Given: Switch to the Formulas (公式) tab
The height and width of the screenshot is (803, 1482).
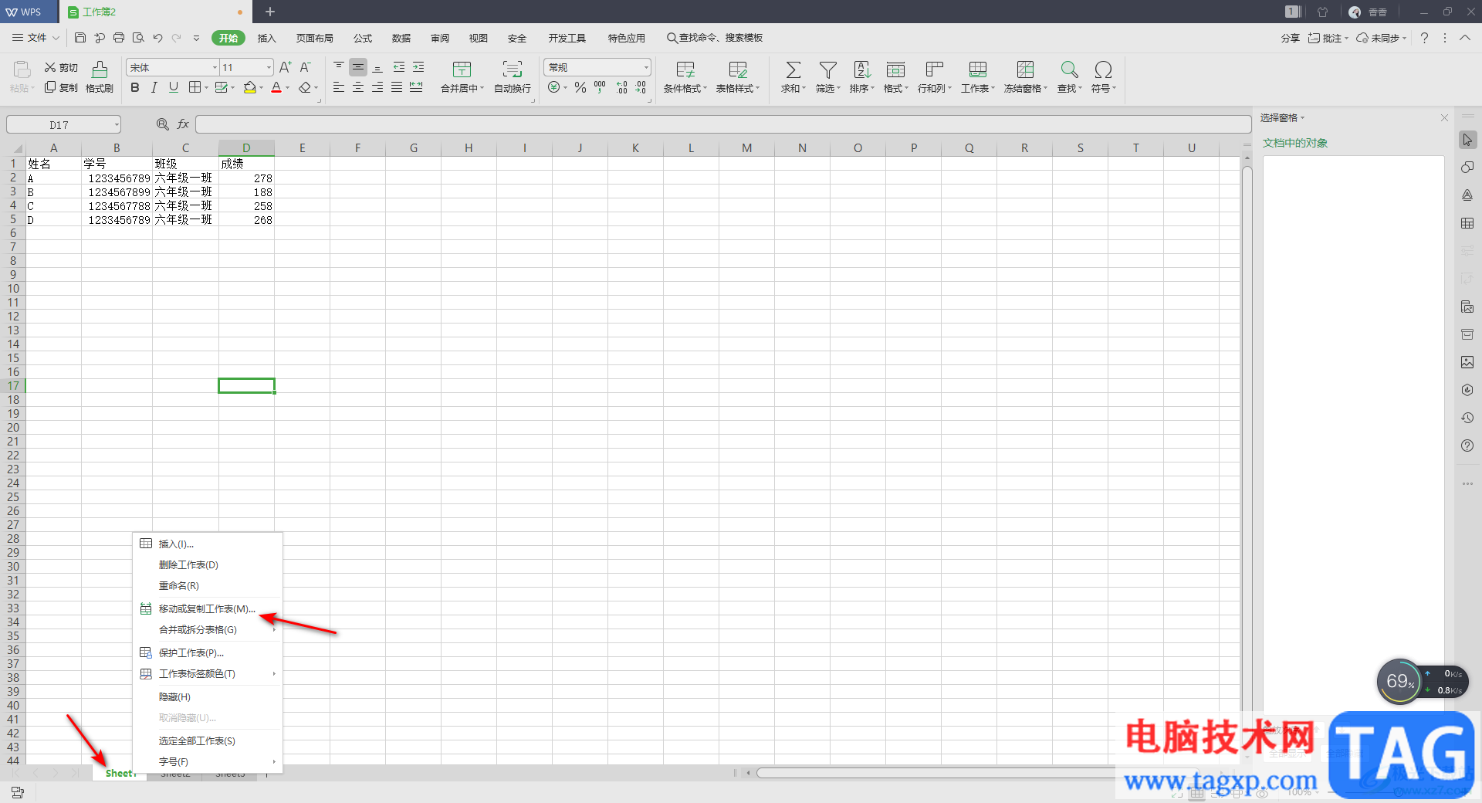Looking at the screenshot, I should tap(363, 38).
